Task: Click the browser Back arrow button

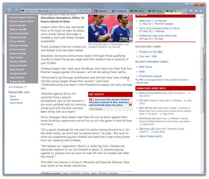Action: click(9, 10)
